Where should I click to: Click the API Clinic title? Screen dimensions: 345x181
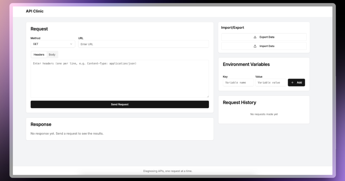coord(34,11)
